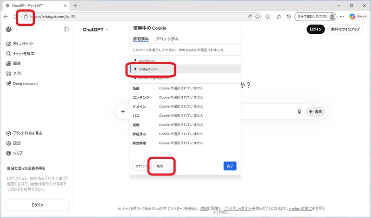The image size is (371, 218).
Task: Click 自分に合った回答を得る heading
Action: [x=26, y=168]
